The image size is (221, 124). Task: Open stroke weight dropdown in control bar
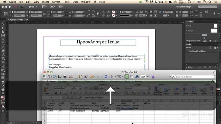click(x=132, y=12)
